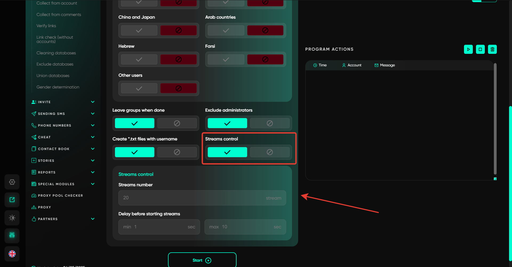Screen dimensions: 512x267
Task: Click the trash icon to clear actions
Action: [492, 49]
